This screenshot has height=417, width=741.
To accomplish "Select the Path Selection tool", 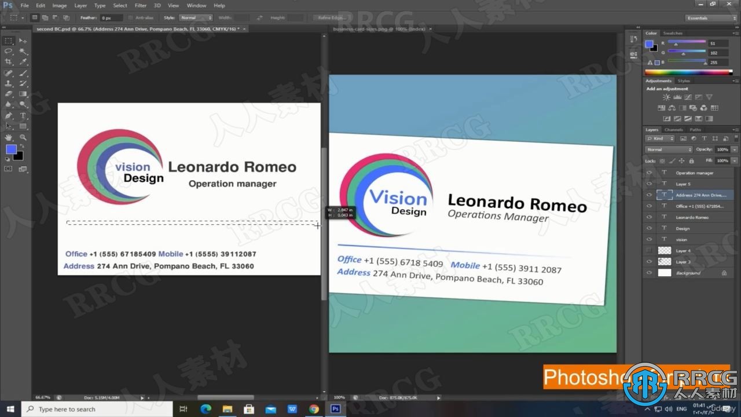I will 9,126.
